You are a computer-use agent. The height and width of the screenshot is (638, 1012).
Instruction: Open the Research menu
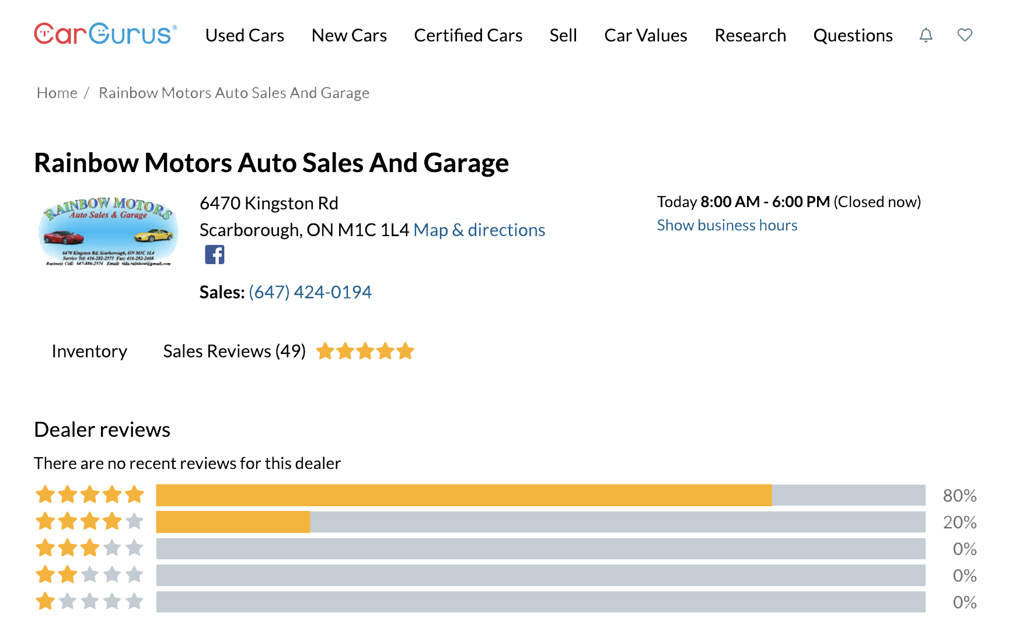pyautogui.click(x=750, y=36)
